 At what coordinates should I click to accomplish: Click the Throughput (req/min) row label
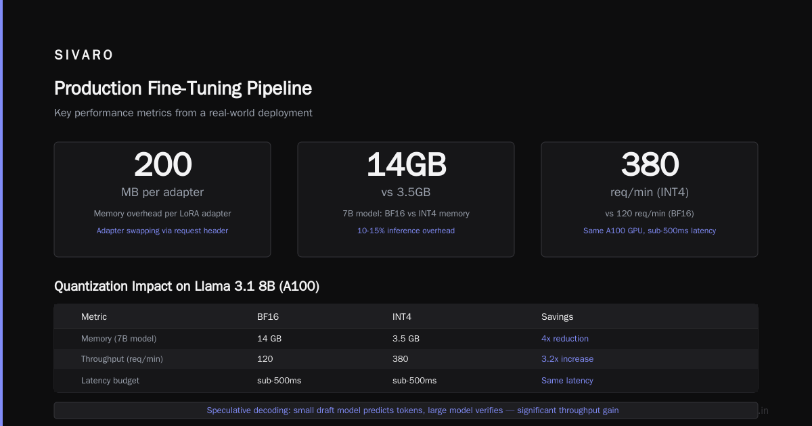tap(122, 359)
